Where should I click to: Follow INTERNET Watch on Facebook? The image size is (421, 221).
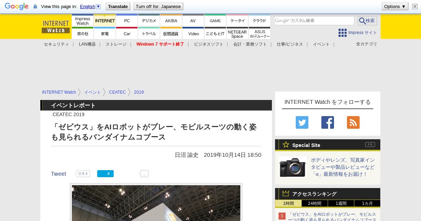pos(328,122)
